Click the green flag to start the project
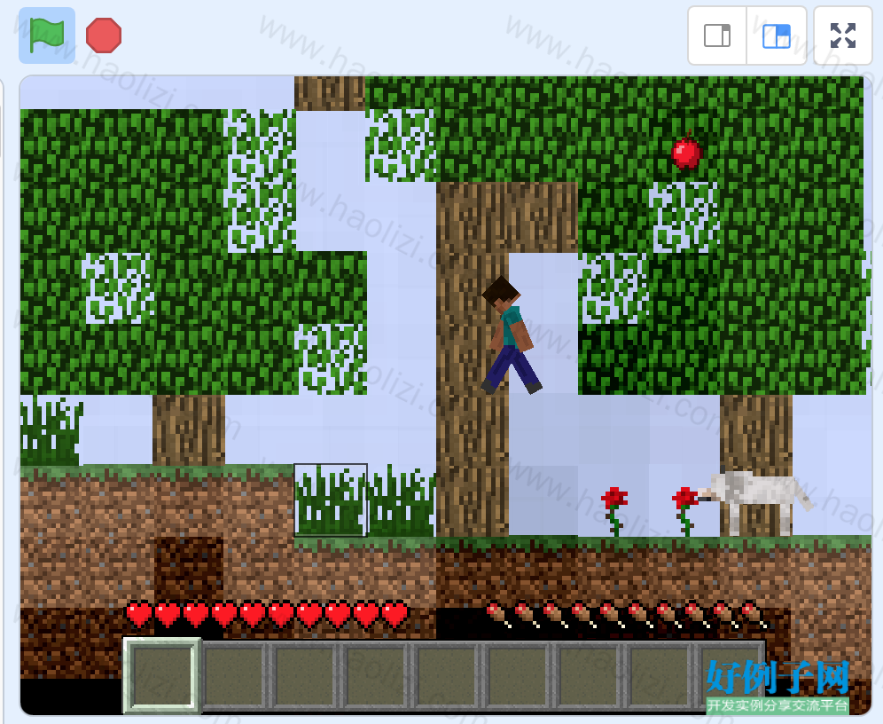 click(47, 35)
